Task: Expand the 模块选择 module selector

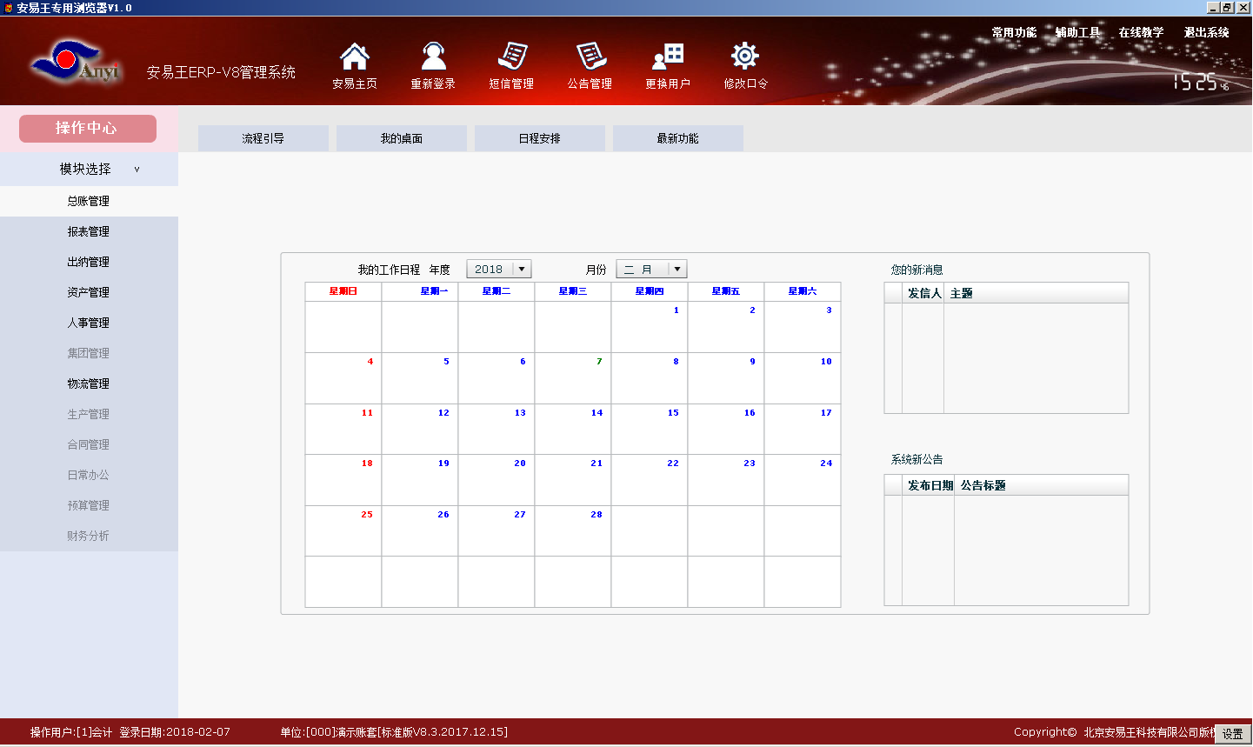Action: tap(89, 169)
